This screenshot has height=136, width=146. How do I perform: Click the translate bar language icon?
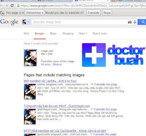2,13
